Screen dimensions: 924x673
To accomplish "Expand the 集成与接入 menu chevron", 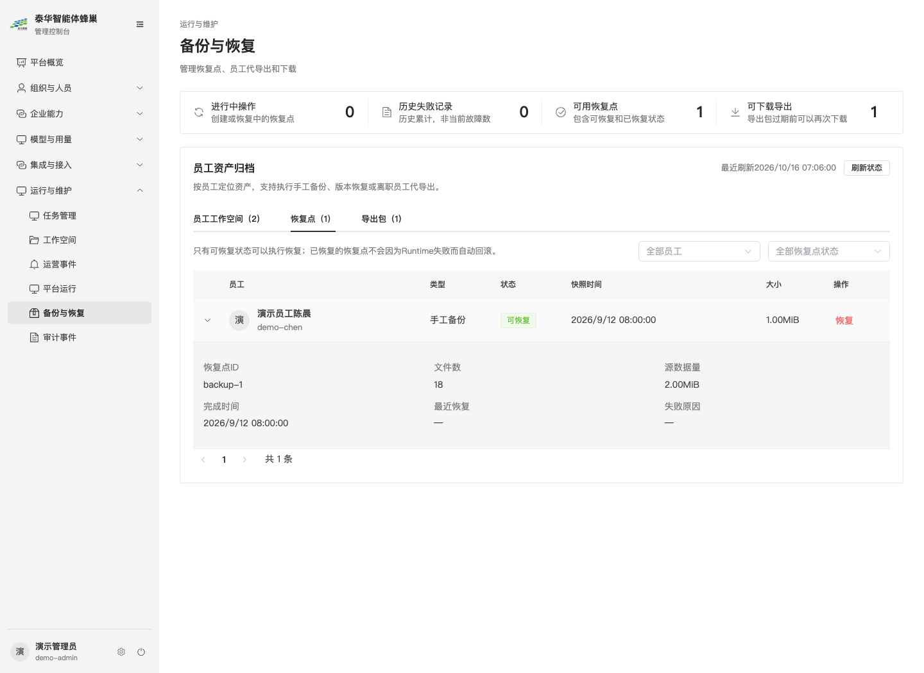I will (140, 165).
